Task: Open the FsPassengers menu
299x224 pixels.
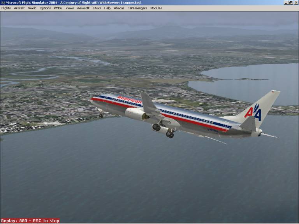Action: click(137, 8)
